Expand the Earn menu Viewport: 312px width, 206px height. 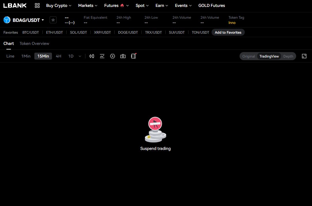pyautogui.click(x=162, y=5)
